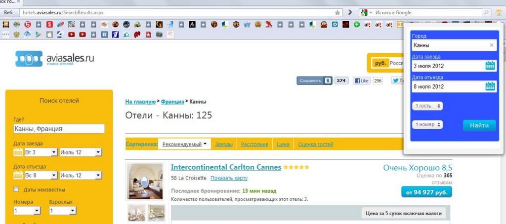Expand the 1 гость guest selector

tap(428, 106)
